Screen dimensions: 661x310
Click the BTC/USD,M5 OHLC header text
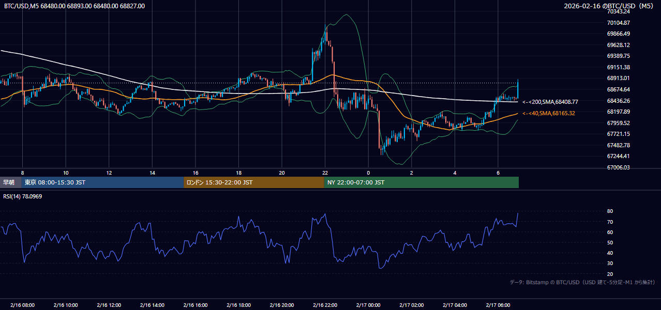point(74,6)
